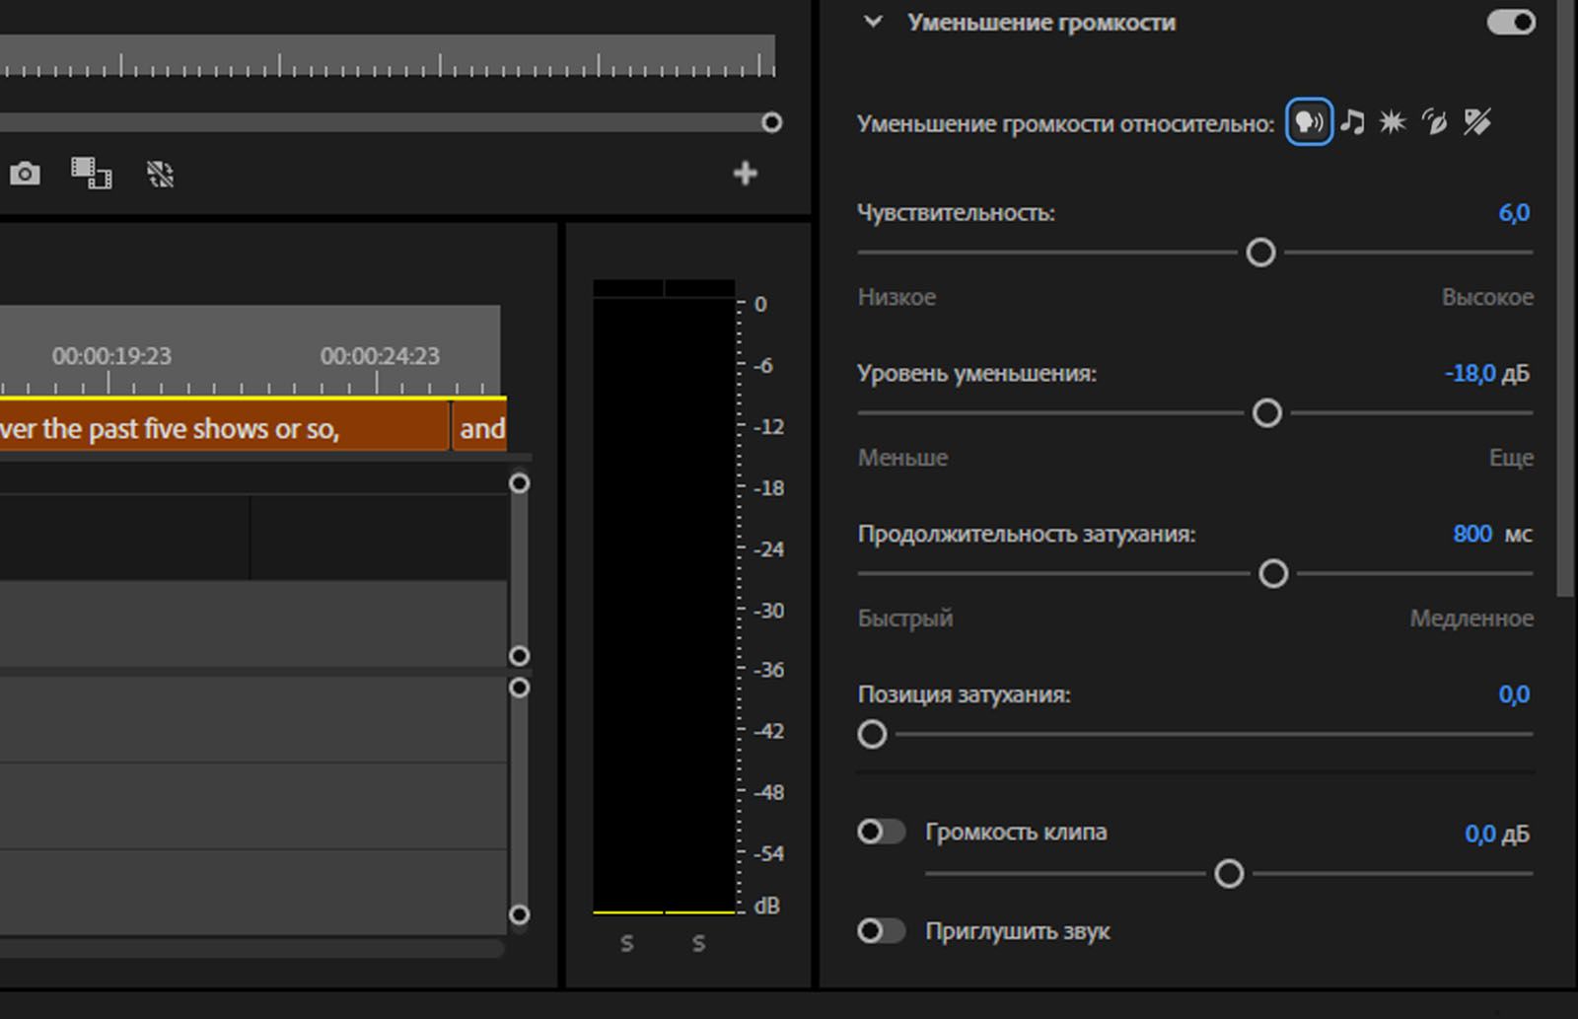Click the "Меньше" reduction label

902,458
